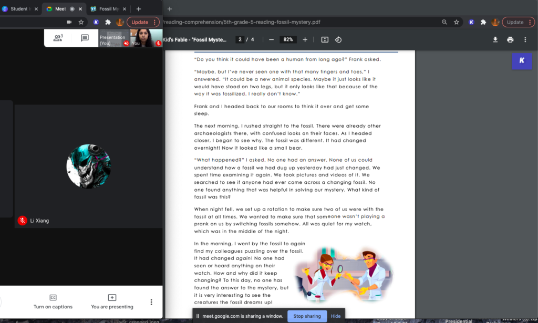Click the blue K extension badge on the PDF
This screenshot has height=323, width=538.
point(522,61)
